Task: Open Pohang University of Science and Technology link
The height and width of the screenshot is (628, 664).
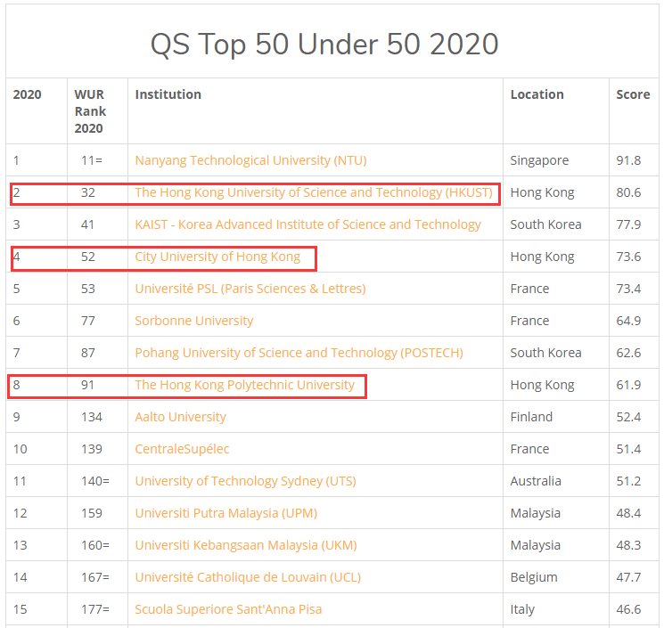Action: coord(299,353)
